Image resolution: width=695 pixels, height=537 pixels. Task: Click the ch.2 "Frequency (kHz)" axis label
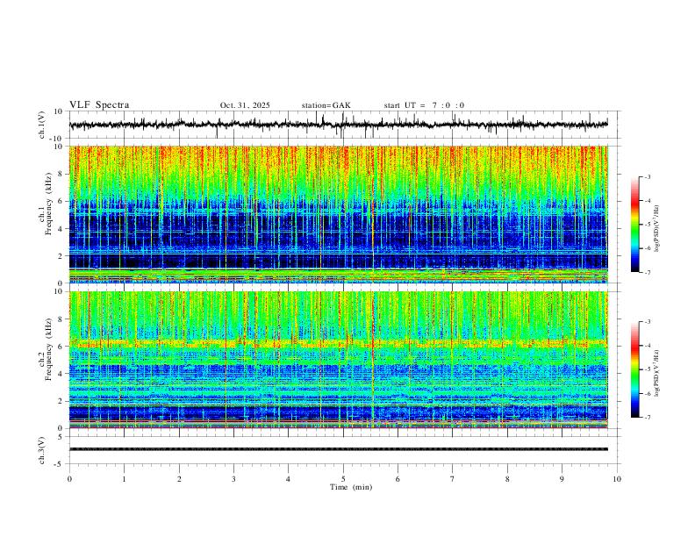coord(49,349)
